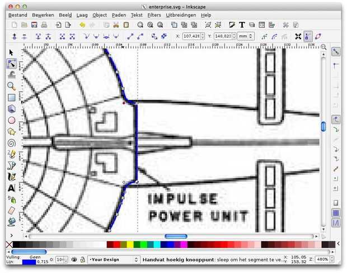Click the Y coordinate stepper arrows
Image resolution: width=347 pixels, height=273 pixels.
pyautogui.click(x=234, y=36)
